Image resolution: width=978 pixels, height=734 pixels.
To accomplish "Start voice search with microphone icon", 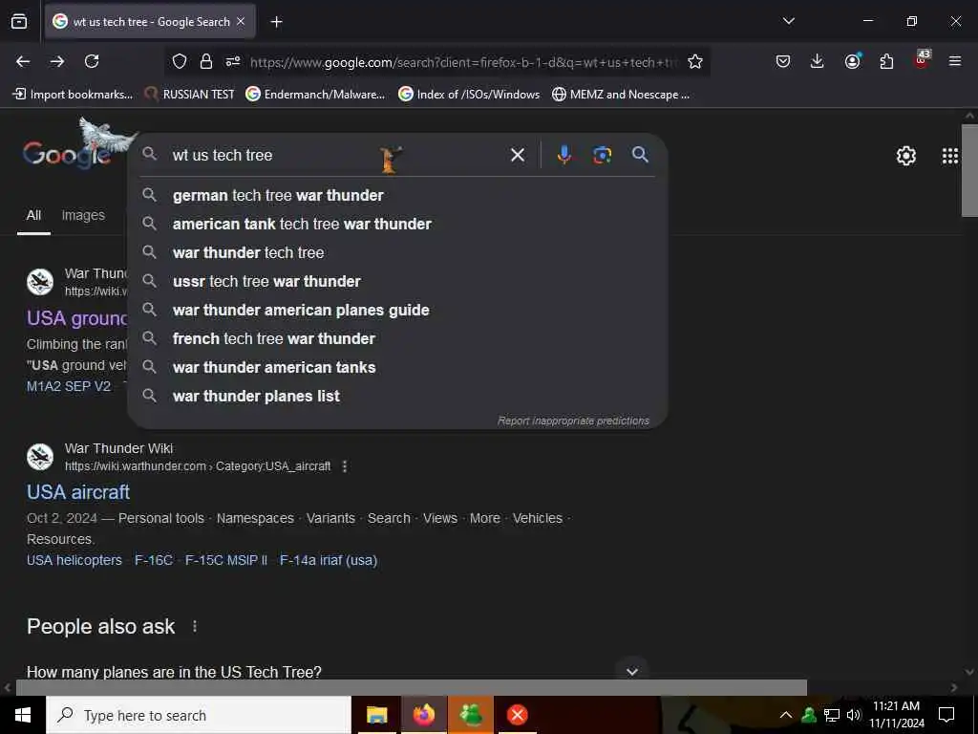I will click(x=563, y=155).
